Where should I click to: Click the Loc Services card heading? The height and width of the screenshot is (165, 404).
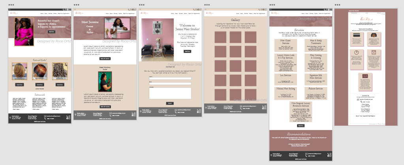pos(285,75)
